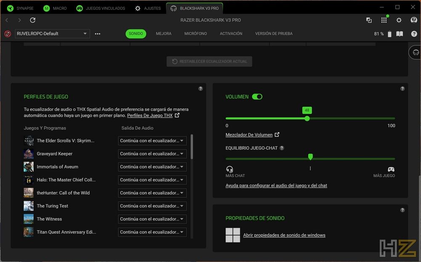Open Abrir propiedades de sonido de windows
Screen dimensions: 421x262
point(284,235)
